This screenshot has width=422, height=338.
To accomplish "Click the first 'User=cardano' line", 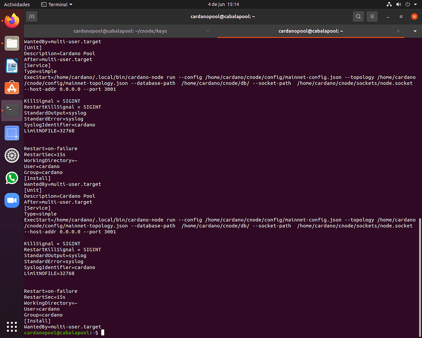I will 42,166.
